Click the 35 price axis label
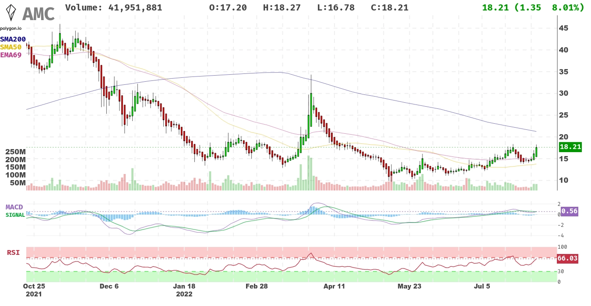This screenshot has width=591, height=306. 564,72
